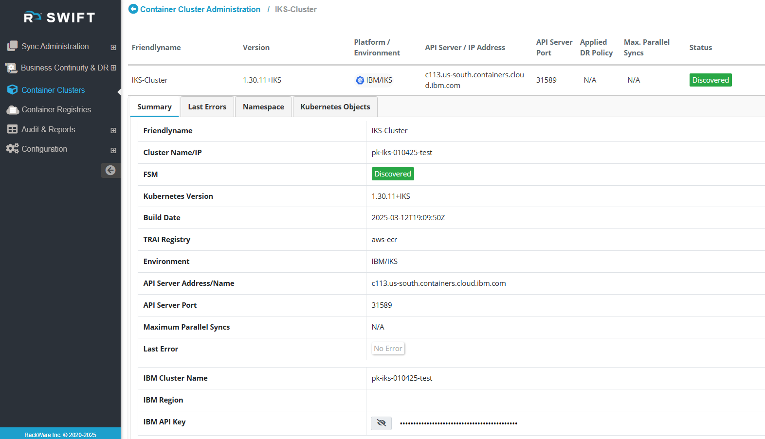Click the Platform / Environment column header
This screenshot has width=765, height=439.
(x=377, y=47)
